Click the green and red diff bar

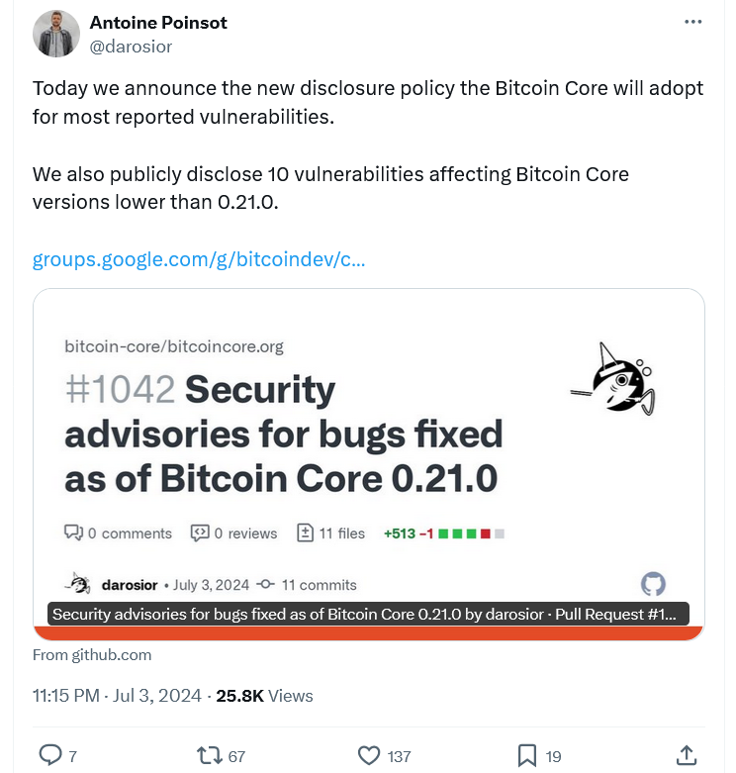point(472,533)
